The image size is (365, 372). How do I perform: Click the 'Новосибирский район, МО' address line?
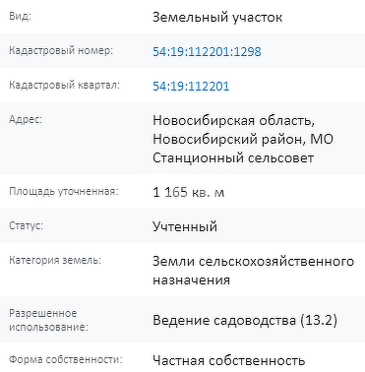(x=243, y=139)
